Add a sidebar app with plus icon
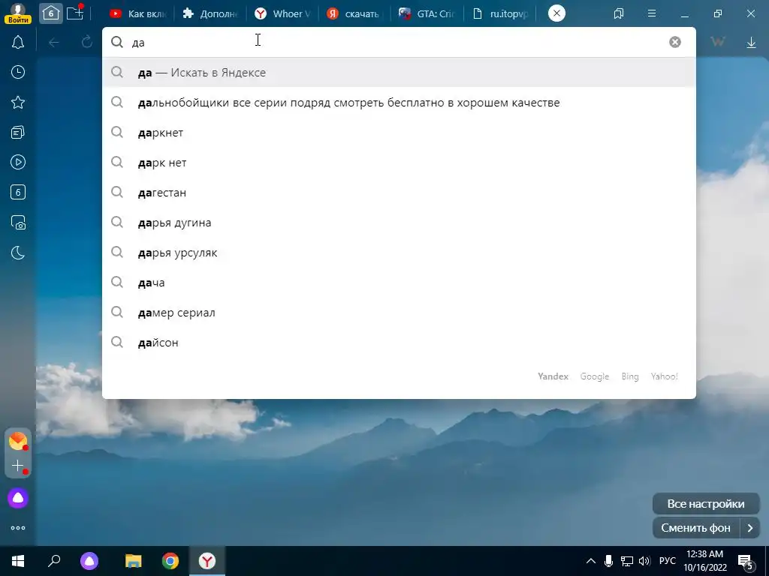This screenshot has height=576, width=769. coord(18,465)
